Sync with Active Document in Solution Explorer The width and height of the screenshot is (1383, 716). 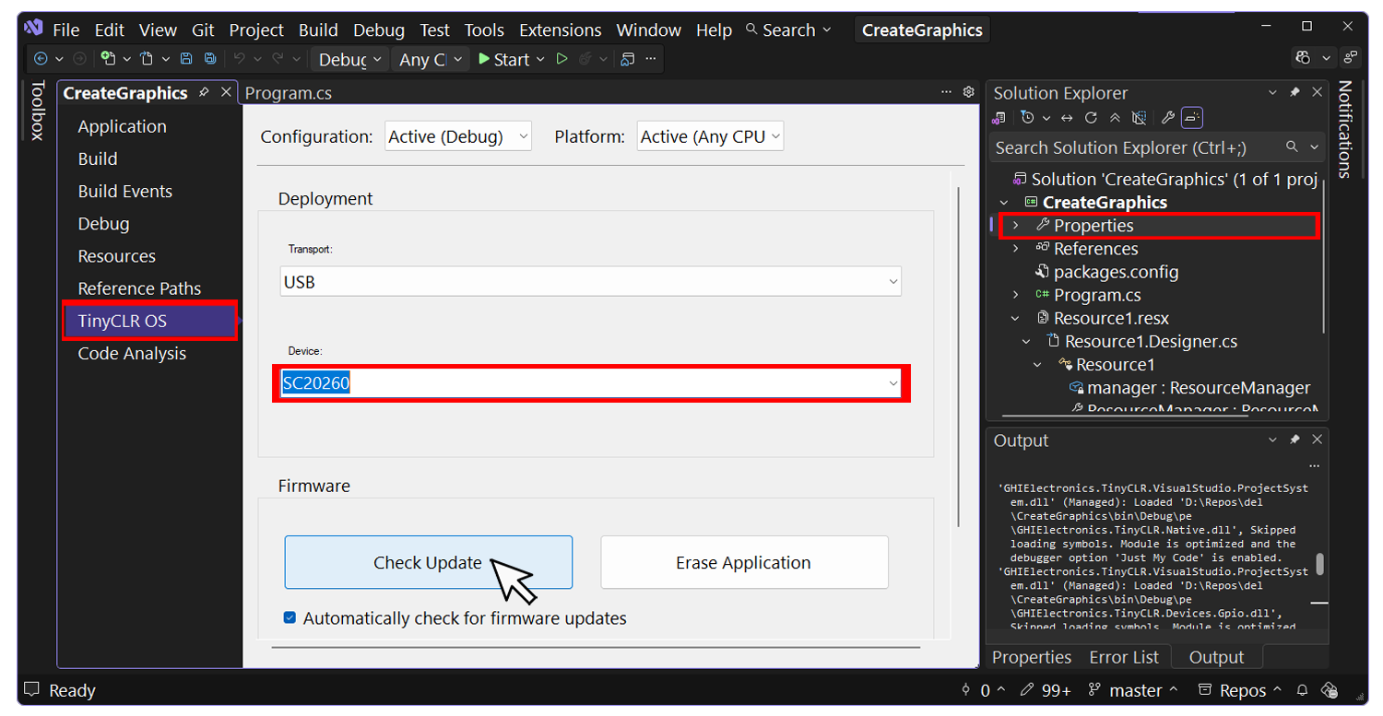tap(1067, 118)
